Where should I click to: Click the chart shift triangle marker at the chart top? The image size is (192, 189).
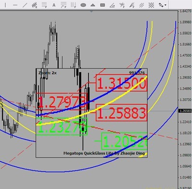coord(91,12)
